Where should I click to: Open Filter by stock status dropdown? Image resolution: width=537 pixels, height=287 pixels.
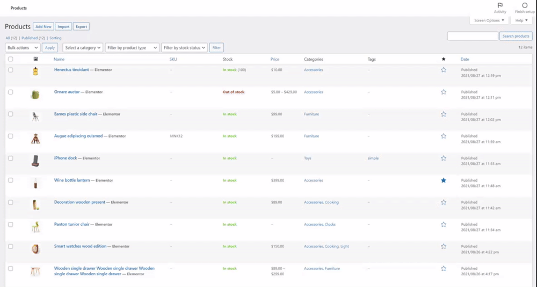pos(184,48)
